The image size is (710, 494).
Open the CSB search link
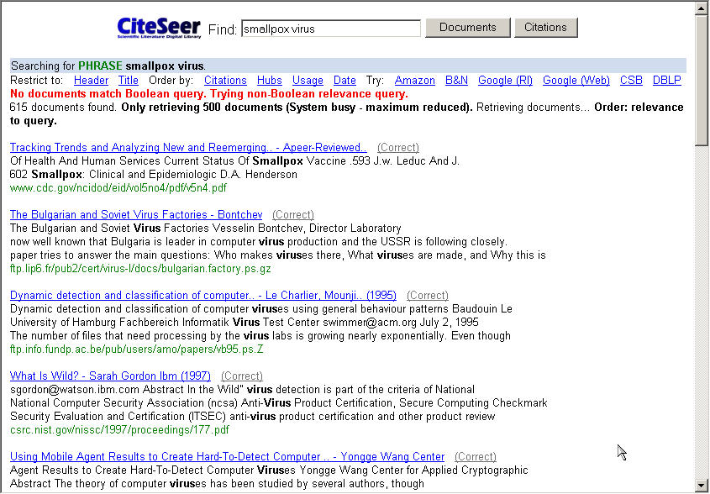point(631,81)
